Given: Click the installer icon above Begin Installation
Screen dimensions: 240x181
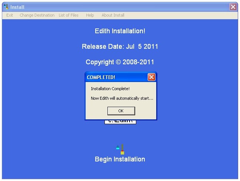Looking at the screenshot, I should pos(120,149).
